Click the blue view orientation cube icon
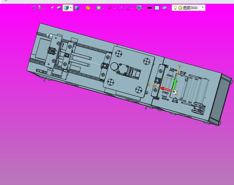 77,8
